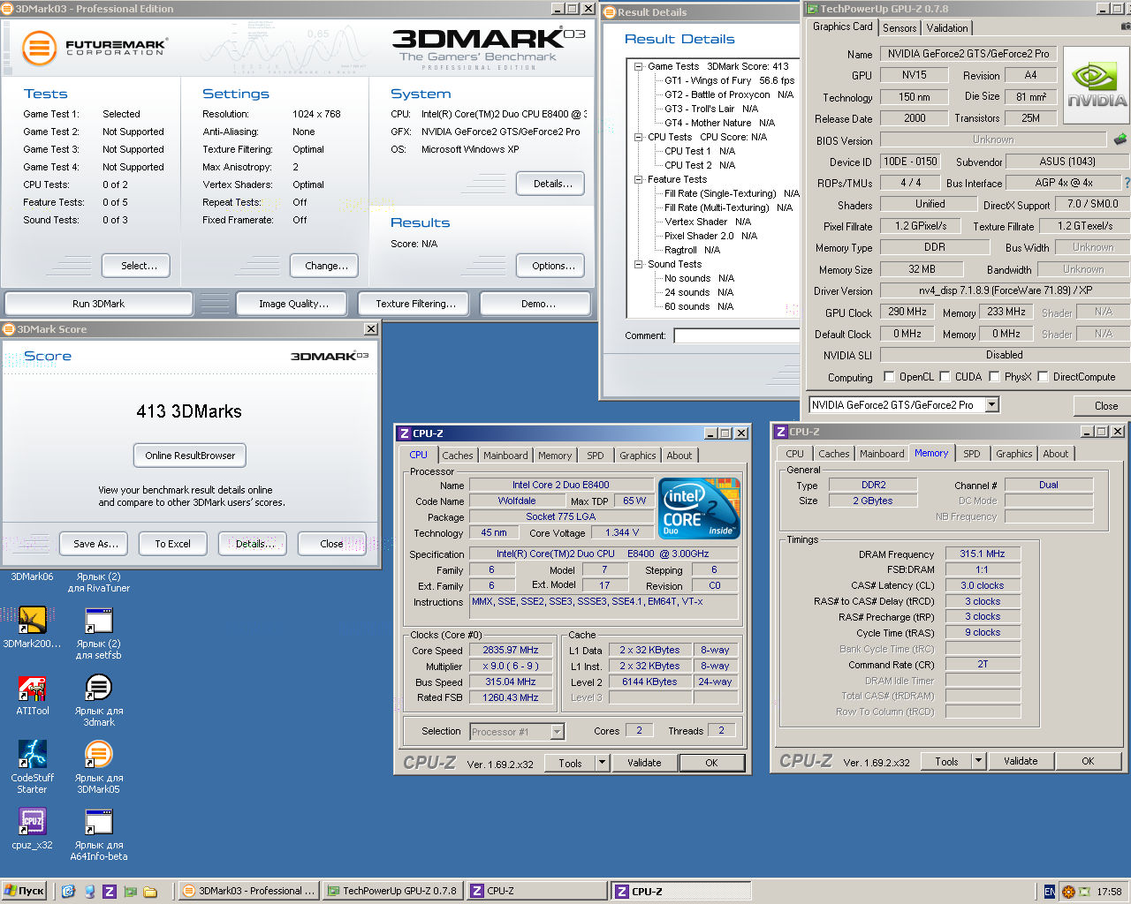
Task: Collapse the Sound Tests tree node
Action: click(638, 264)
